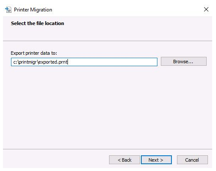Image resolution: width=216 pixels, height=171 pixels.
Task: Select the 'Select the file location' heading
Action: tap(37, 23)
